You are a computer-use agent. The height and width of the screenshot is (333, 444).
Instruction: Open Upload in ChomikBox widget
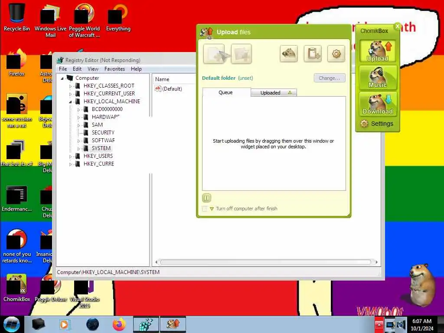tap(378, 51)
